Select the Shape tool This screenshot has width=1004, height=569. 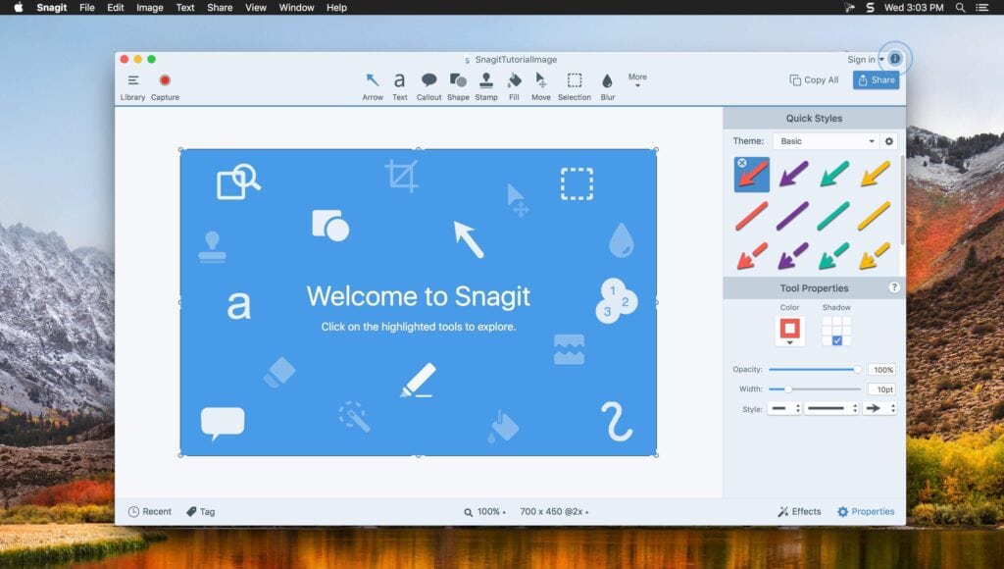pyautogui.click(x=458, y=86)
